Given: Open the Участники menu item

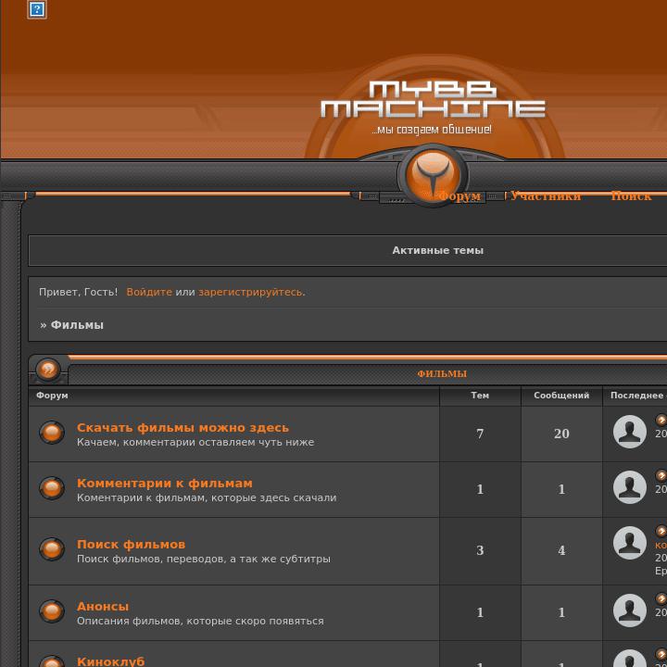Looking at the screenshot, I should pyautogui.click(x=546, y=196).
